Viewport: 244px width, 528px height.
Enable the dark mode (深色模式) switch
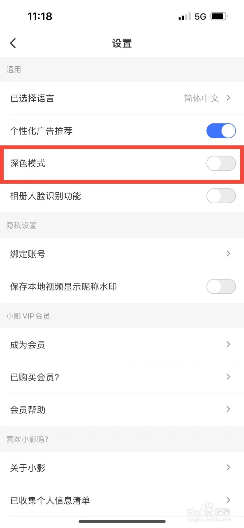click(x=221, y=163)
